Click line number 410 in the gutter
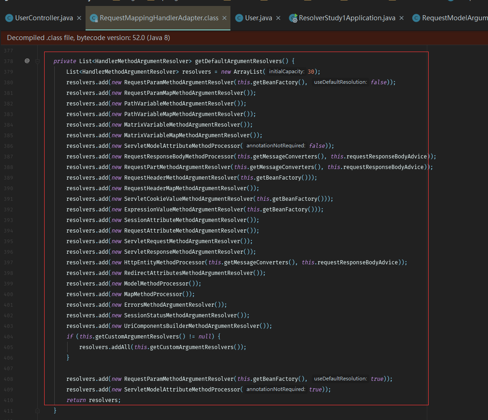Viewport: 488px width, 420px height. (x=8, y=400)
